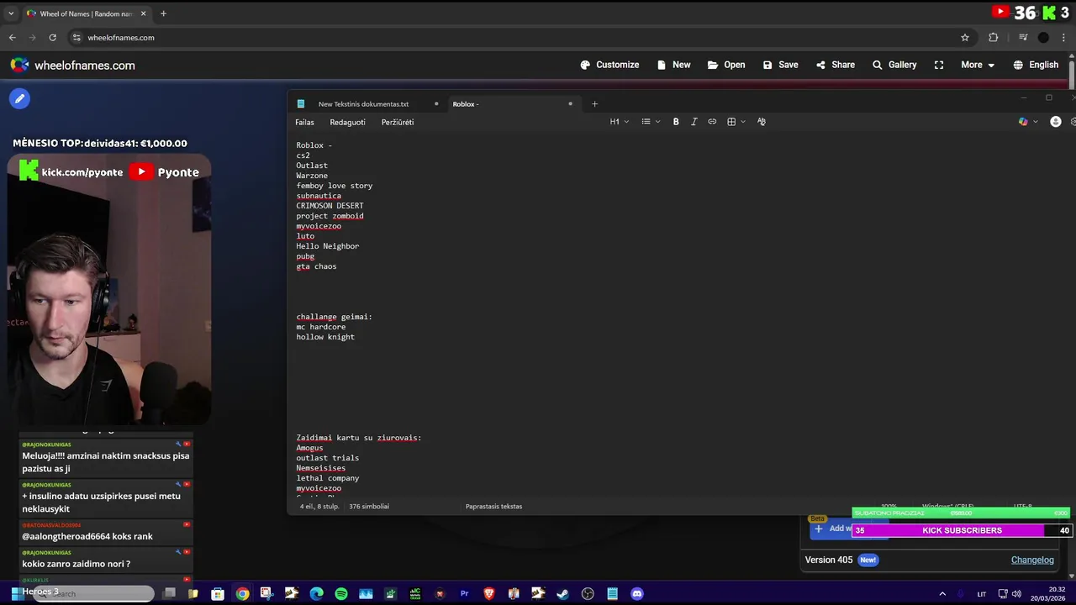Open the Changelog link
This screenshot has width=1076, height=605.
[1032, 560]
